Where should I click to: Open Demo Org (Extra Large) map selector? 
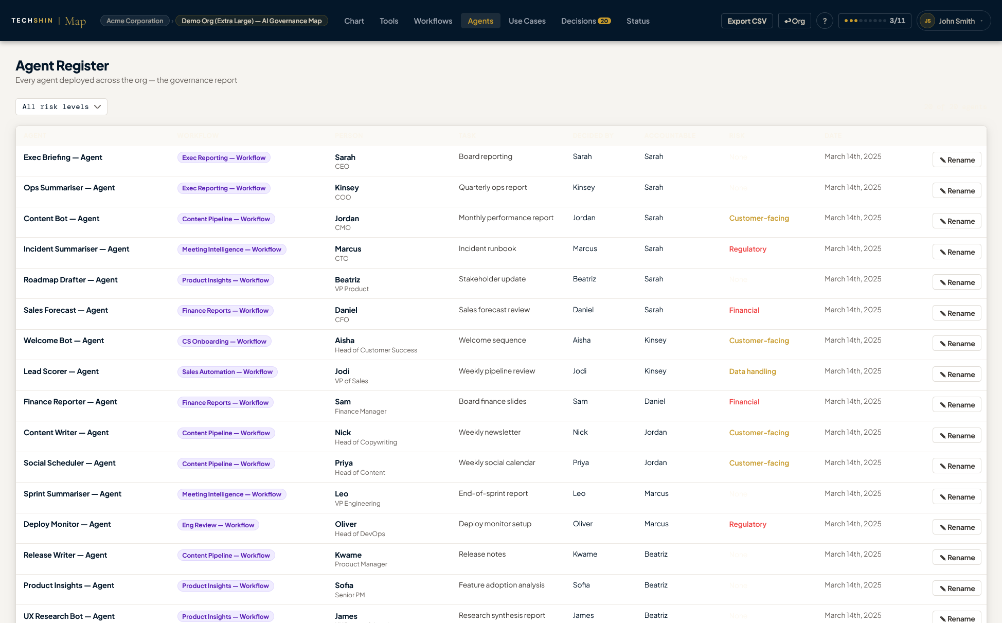[252, 21]
